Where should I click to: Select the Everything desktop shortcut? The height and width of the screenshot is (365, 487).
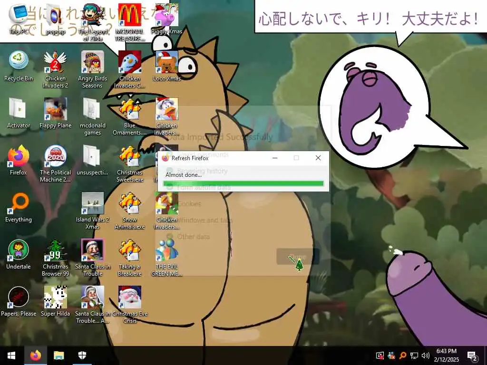[19, 207]
